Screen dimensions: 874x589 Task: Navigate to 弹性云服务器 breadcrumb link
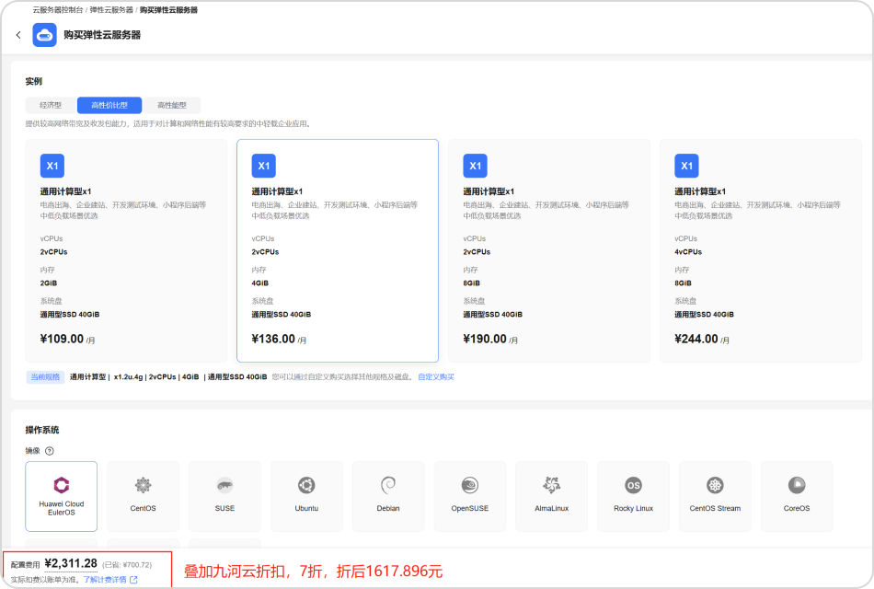(111, 10)
